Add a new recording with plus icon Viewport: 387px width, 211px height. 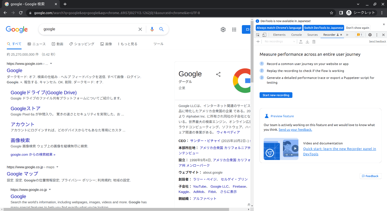pyautogui.click(x=258, y=41)
